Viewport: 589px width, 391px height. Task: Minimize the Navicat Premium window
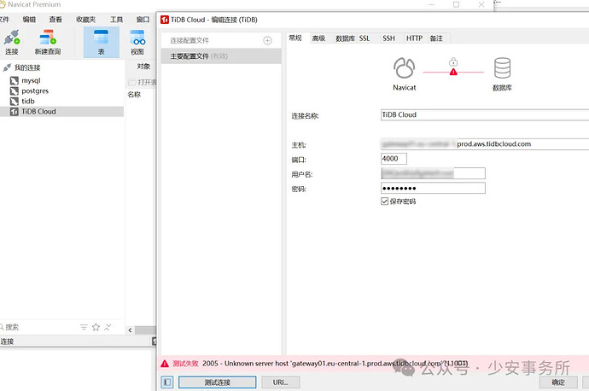tap(432, 4)
